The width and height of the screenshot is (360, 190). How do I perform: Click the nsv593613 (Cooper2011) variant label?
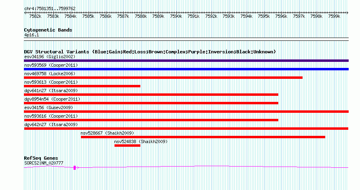point(51,82)
